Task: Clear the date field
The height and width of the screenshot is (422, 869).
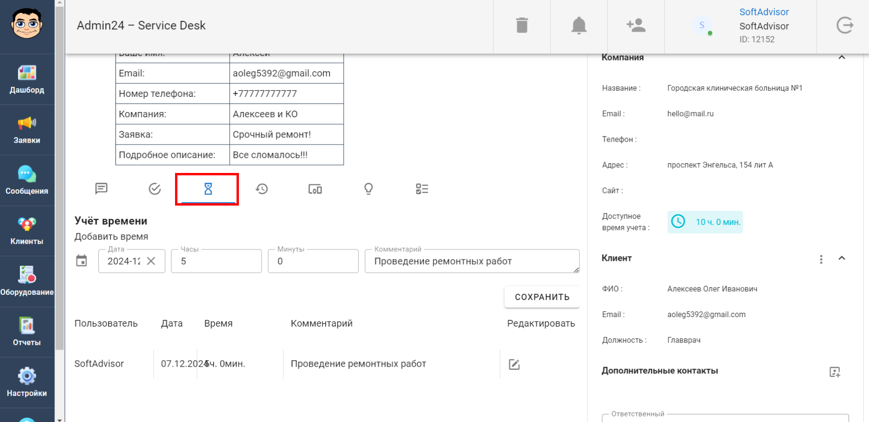Action: point(151,261)
